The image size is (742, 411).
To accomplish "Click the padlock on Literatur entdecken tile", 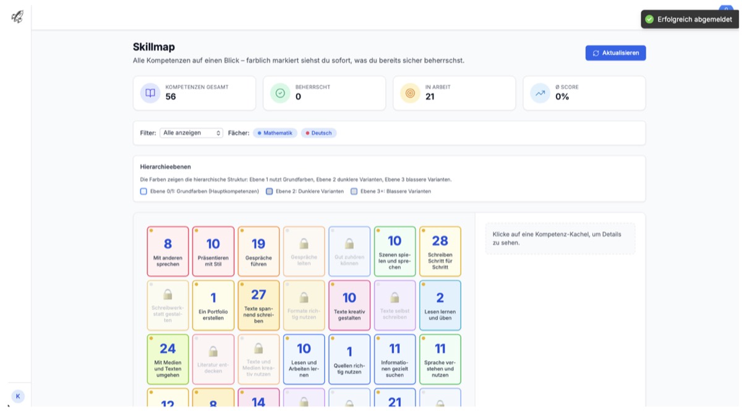I will pyautogui.click(x=213, y=352).
